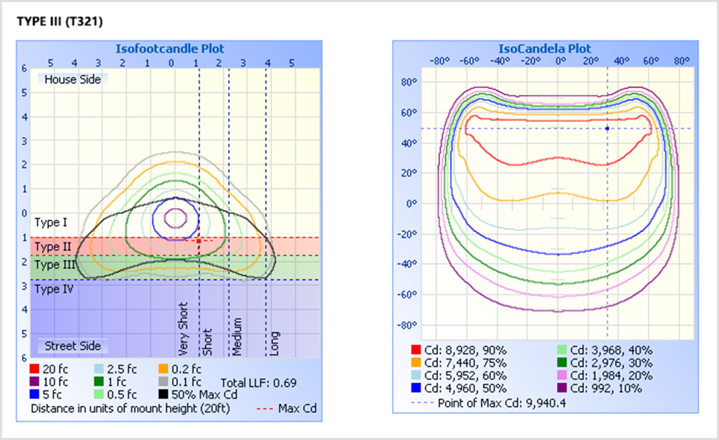Select the blue Cd: 4,960, 50% swatch
This screenshot has width=719, height=440.
(417, 388)
